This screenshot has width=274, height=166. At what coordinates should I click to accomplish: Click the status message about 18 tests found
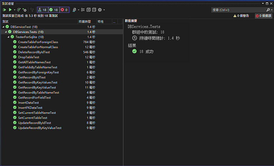point(30,16)
